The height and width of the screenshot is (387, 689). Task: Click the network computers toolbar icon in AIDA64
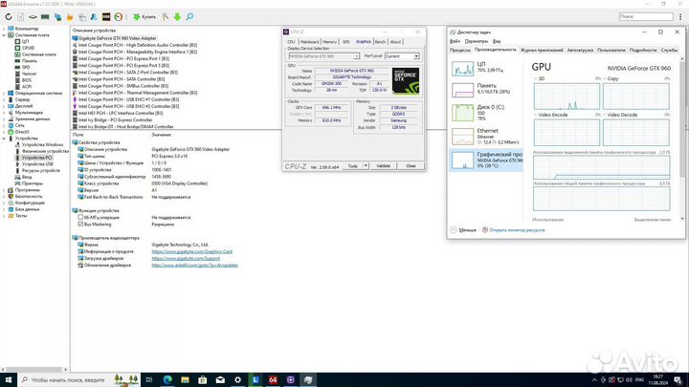57,16
